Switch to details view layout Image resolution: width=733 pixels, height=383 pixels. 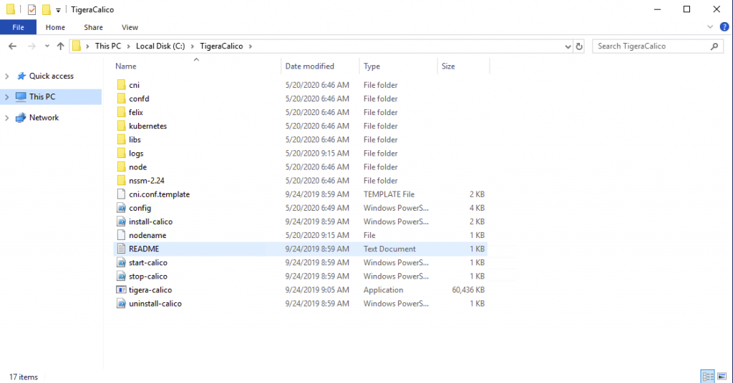707,377
